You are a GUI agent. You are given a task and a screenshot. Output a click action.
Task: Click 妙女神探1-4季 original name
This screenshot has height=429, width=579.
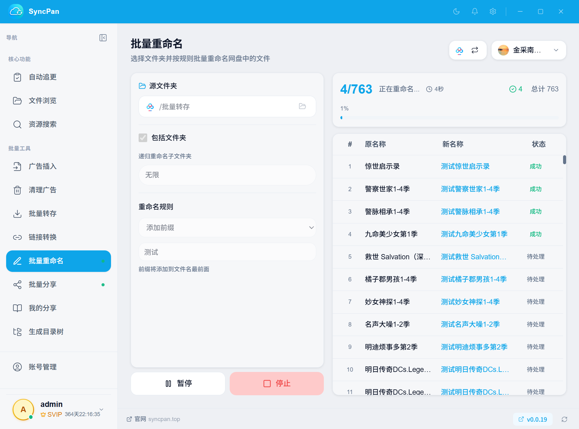[x=387, y=302]
